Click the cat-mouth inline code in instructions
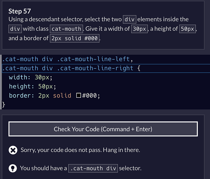This screenshot has width=210, height=179. [x=66, y=29]
